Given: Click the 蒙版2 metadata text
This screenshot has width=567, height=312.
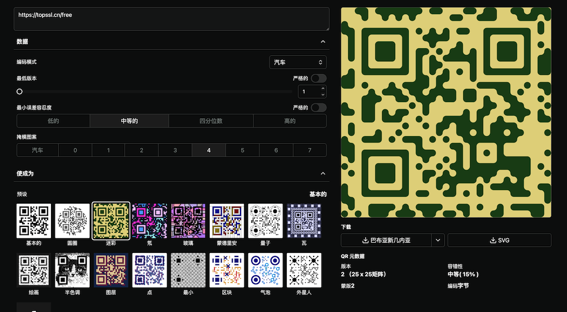Looking at the screenshot, I should (x=348, y=286).
